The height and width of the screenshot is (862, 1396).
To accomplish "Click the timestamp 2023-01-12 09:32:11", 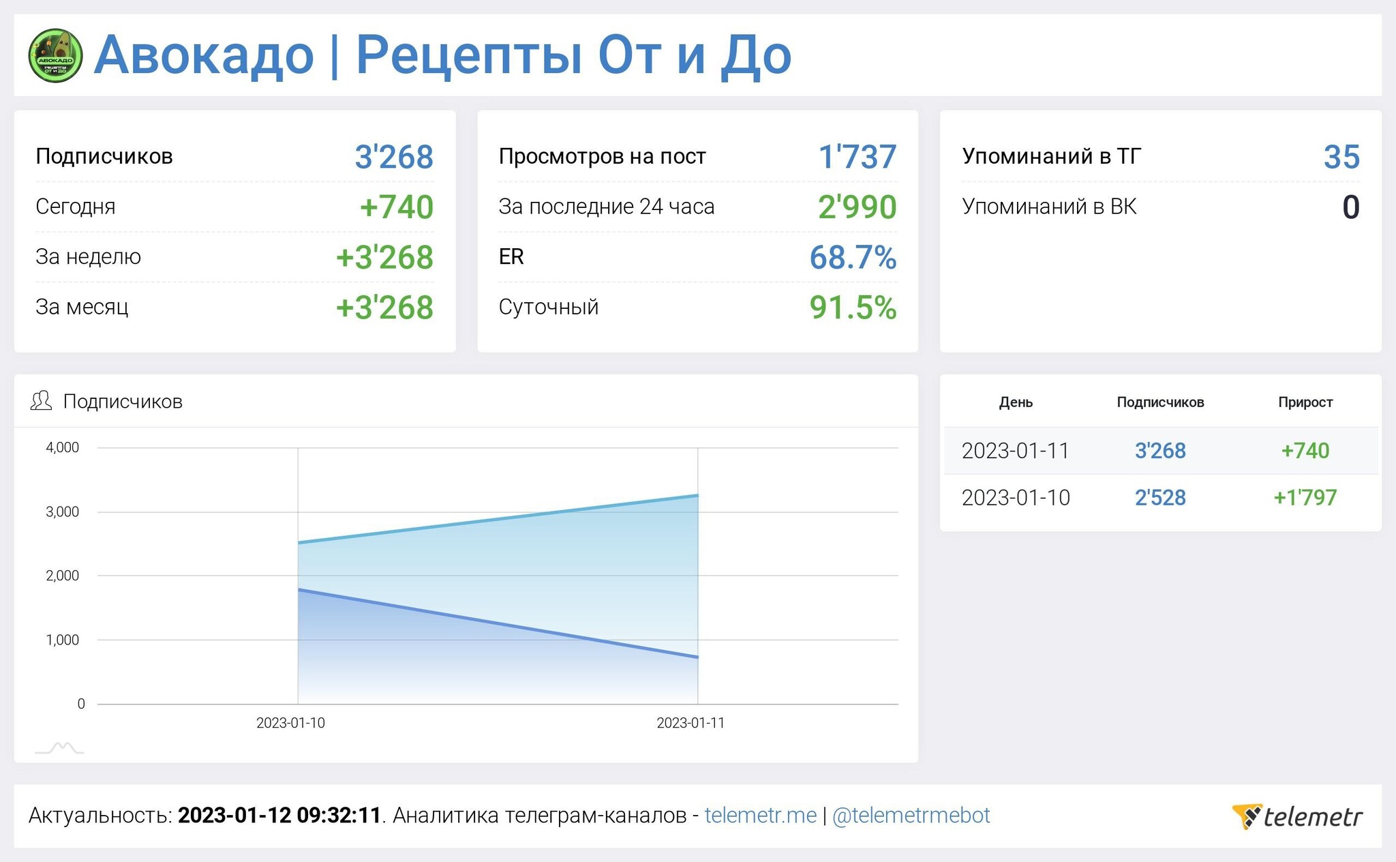I will [x=279, y=816].
